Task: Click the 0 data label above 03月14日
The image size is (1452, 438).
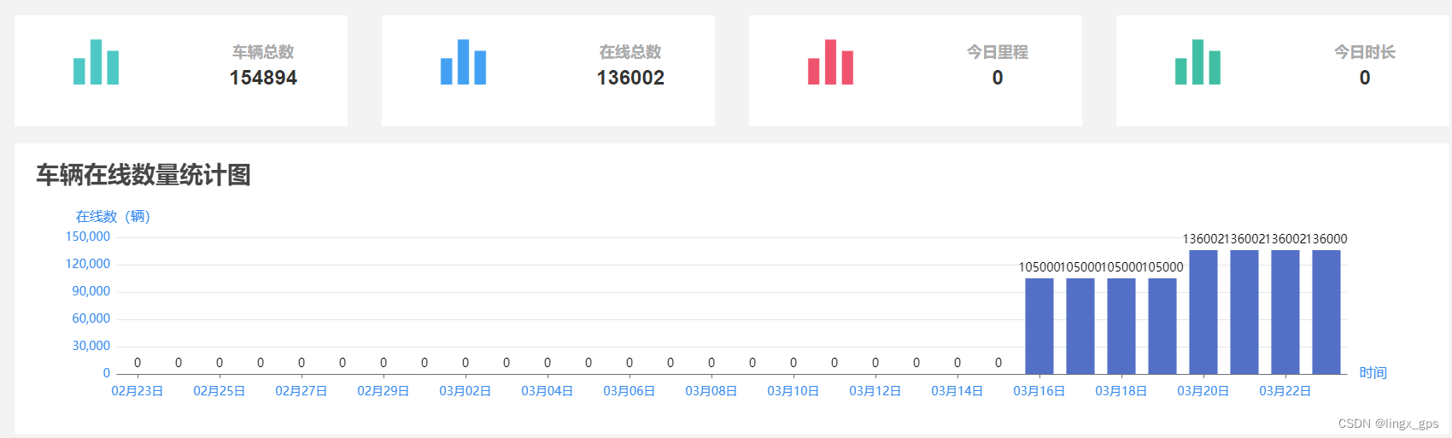Action: click(x=957, y=363)
